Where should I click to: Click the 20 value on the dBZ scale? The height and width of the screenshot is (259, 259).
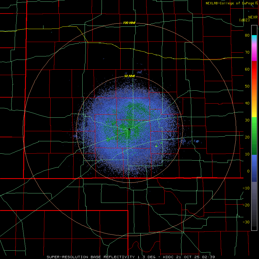(247, 137)
